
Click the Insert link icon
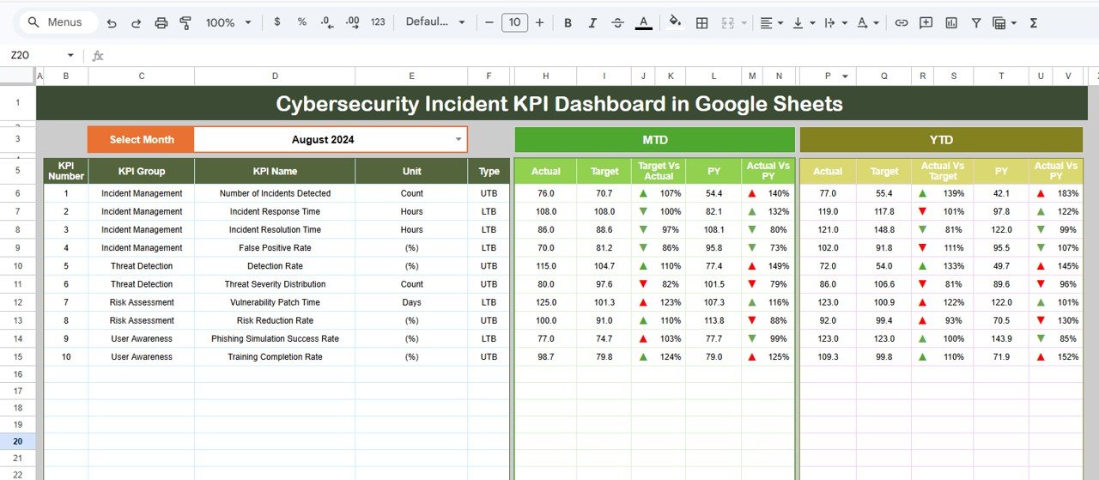click(901, 23)
